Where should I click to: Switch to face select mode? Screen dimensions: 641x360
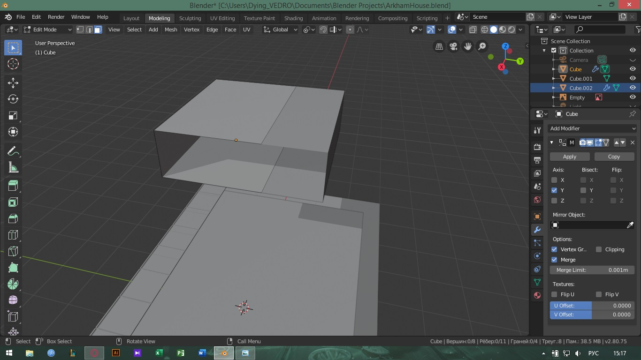(98, 30)
